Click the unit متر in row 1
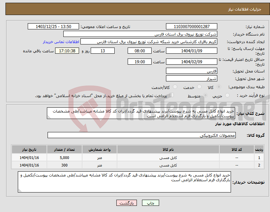 [x=100, y=158]
